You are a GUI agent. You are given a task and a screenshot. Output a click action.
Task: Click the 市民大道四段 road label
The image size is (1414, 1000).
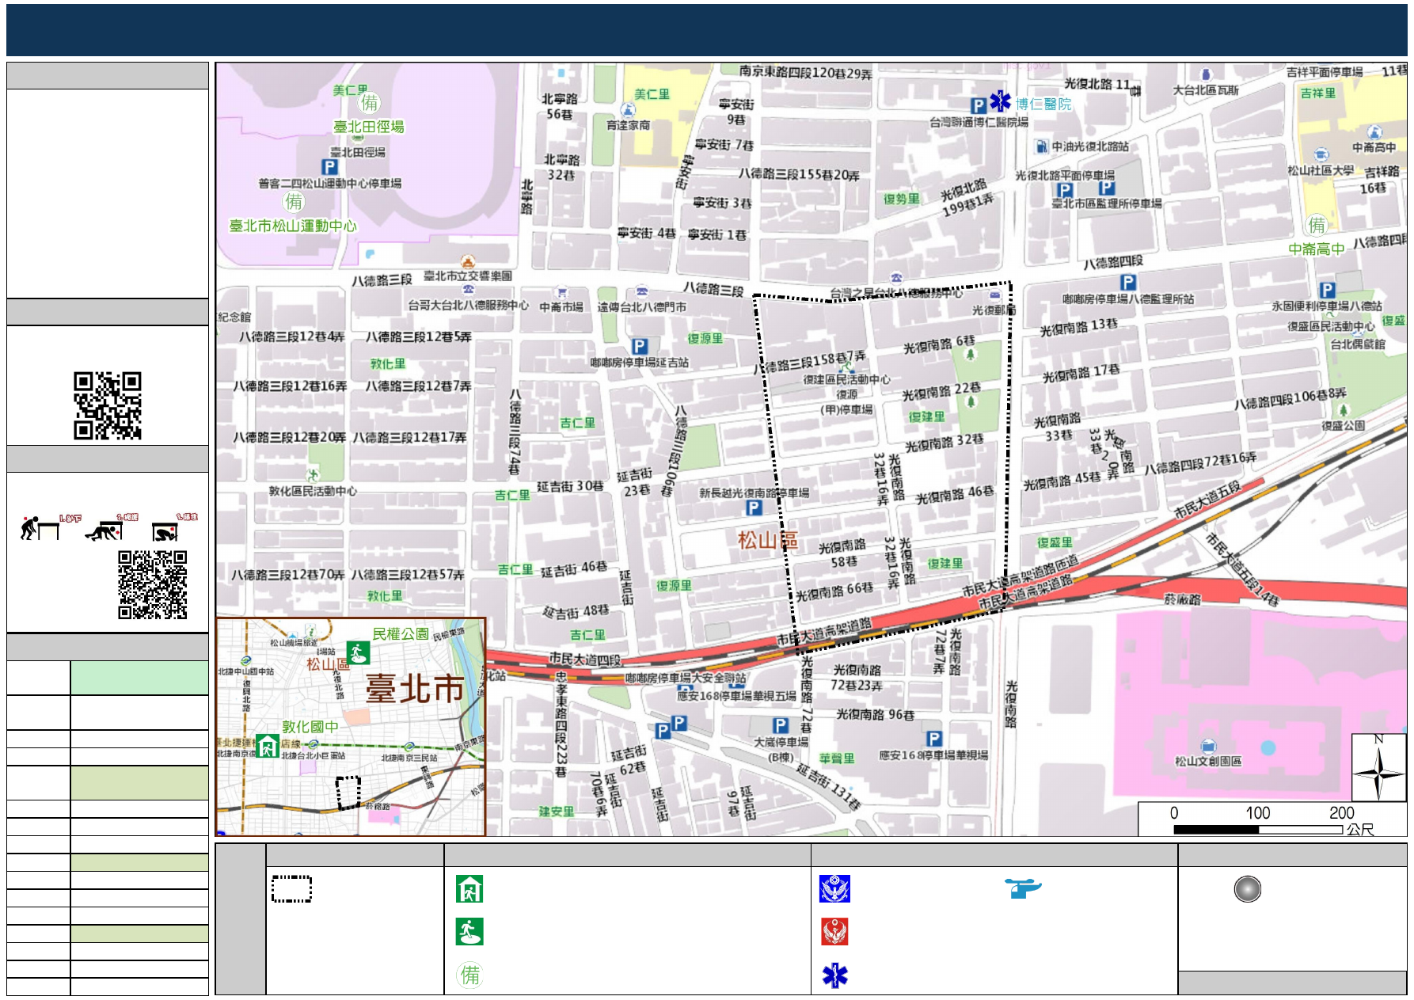(x=585, y=659)
